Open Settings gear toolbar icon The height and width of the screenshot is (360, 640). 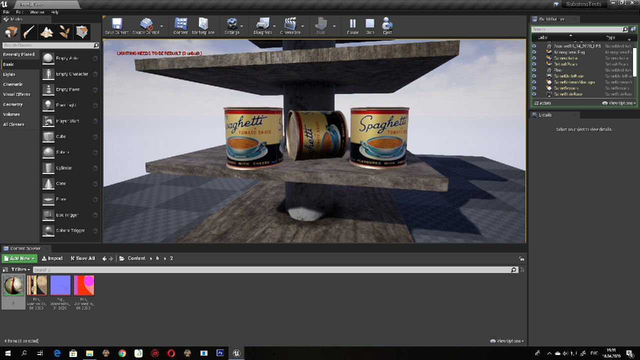pos(231,26)
